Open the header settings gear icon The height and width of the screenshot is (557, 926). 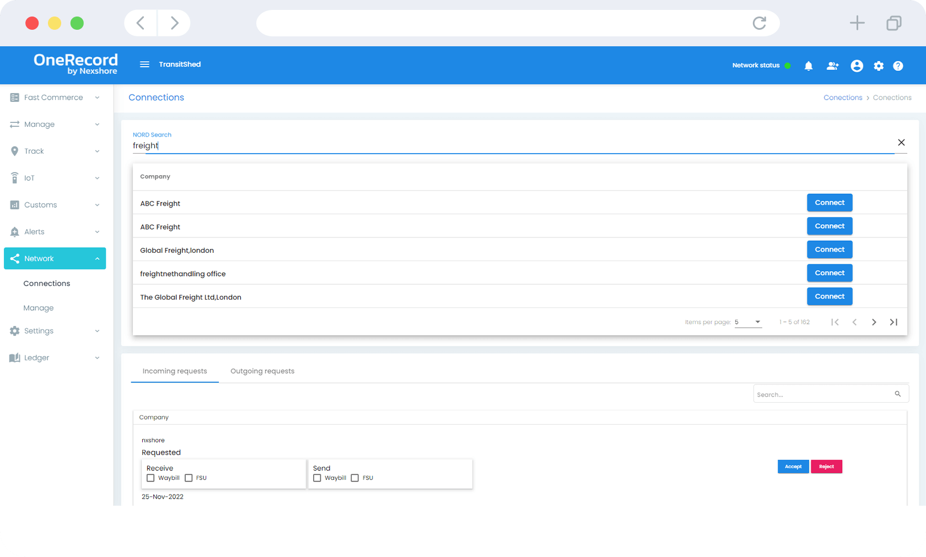click(x=879, y=66)
